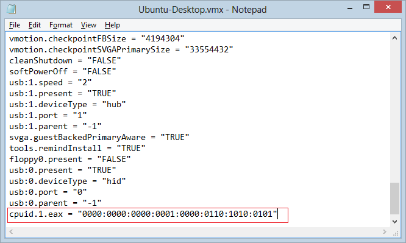The width and height of the screenshot is (406, 243).
Task: Click the vertical scrollbar up arrow
Action: [x=394, y=38]
